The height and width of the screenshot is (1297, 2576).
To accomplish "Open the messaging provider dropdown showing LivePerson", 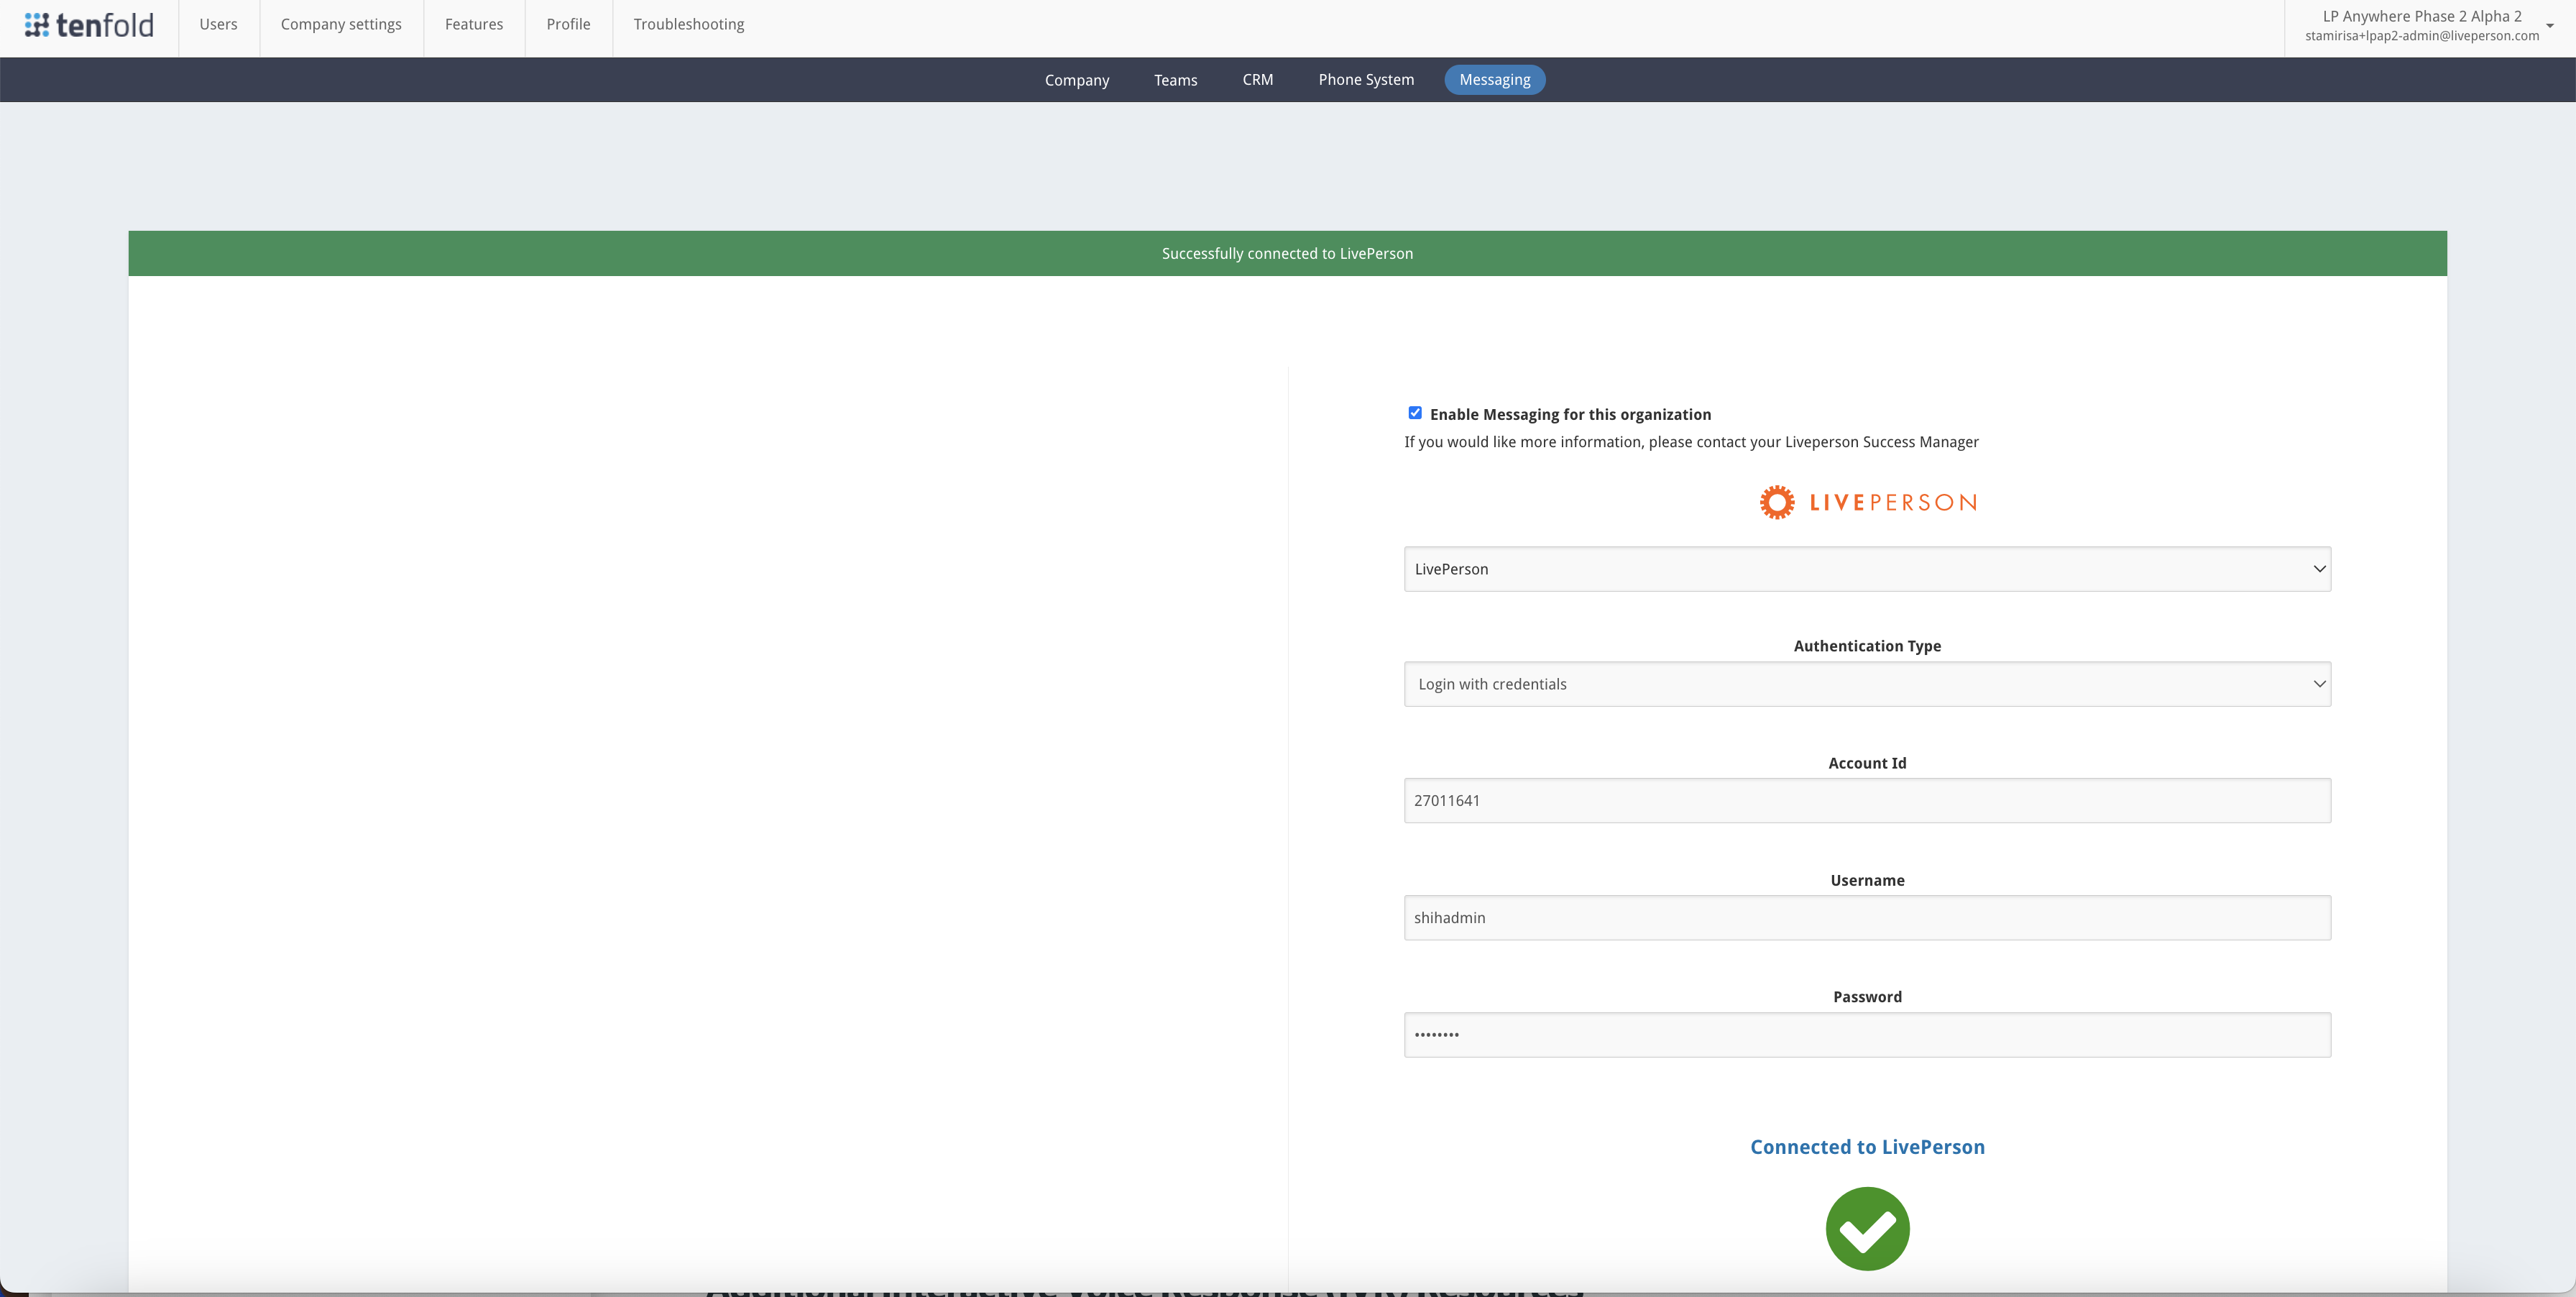I will coord(1866,568).
